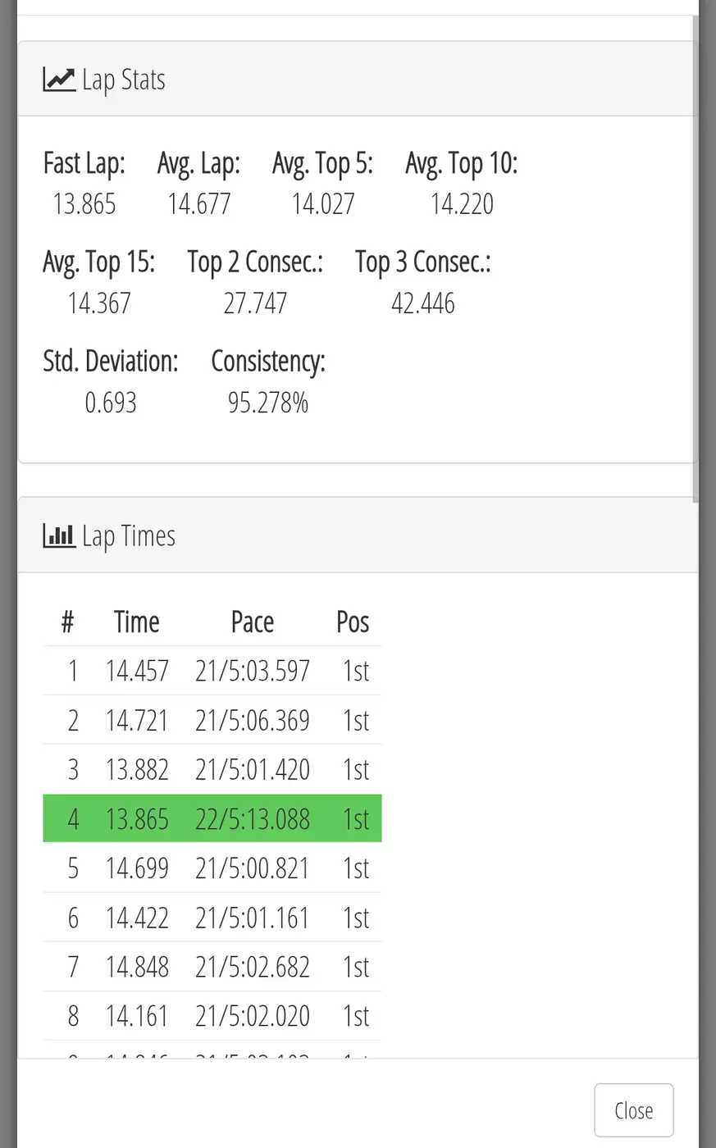Select lap 1 row with time 14.457
716x1148 pixels.
(x=212, y=671)
